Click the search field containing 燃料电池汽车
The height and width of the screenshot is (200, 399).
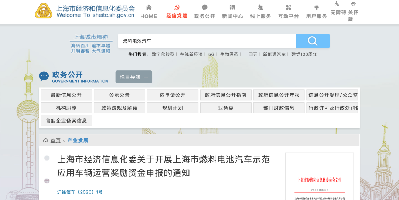pos(207,41)
